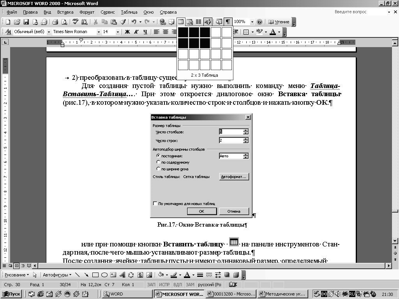Screen dimensions: 399x299
Task: Expand the borders button dropdown arrow
Action: coord(252,32)
